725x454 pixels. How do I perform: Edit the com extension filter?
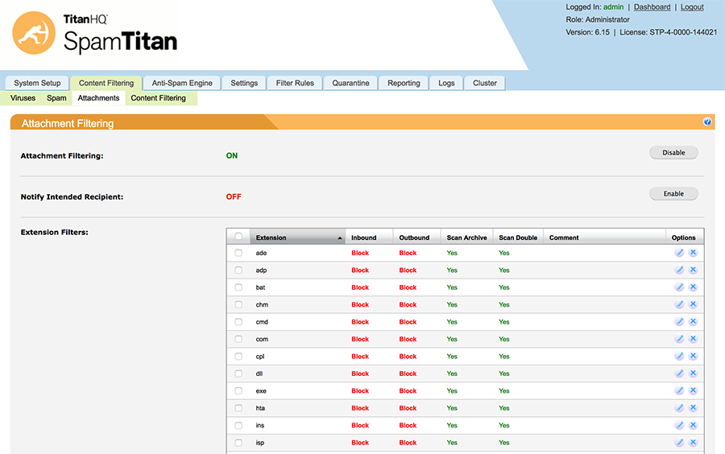(x=679, y=339)
